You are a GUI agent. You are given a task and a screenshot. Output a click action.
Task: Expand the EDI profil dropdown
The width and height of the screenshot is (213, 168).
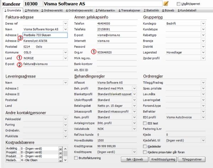click(x=203, y=117)
